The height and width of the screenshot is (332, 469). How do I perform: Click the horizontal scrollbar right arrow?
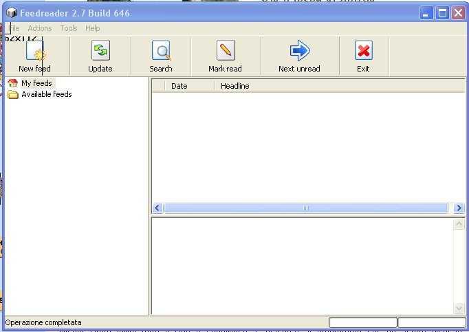pyautogui.click(x=459, y=208)
